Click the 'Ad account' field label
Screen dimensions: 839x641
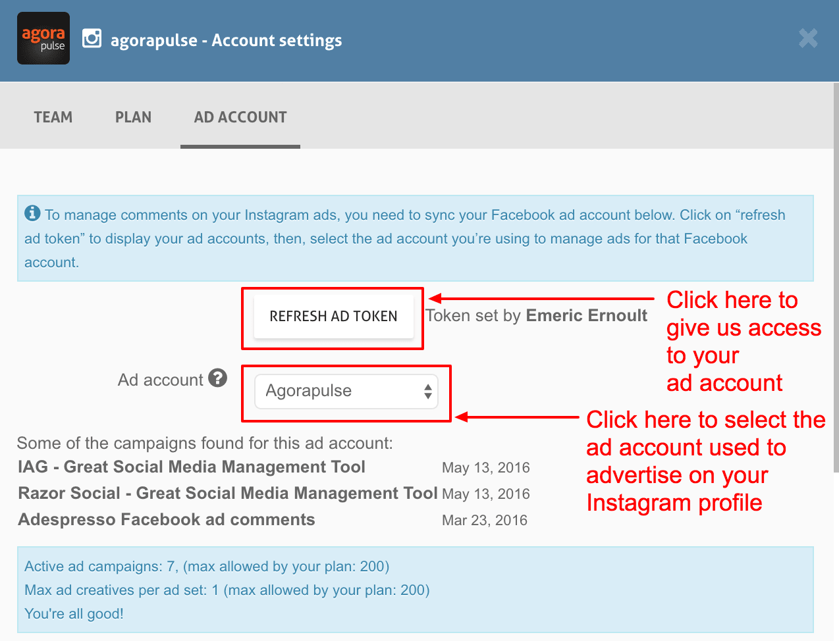[161, 380]
